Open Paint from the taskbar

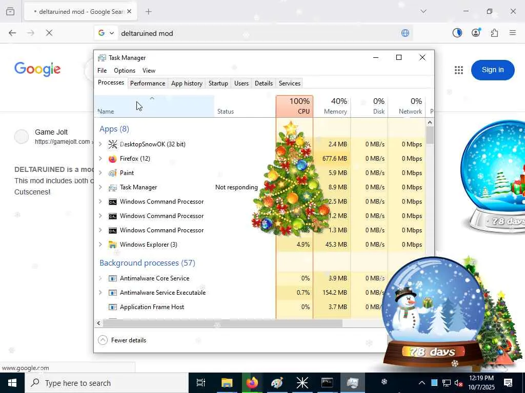pos(277,383)
